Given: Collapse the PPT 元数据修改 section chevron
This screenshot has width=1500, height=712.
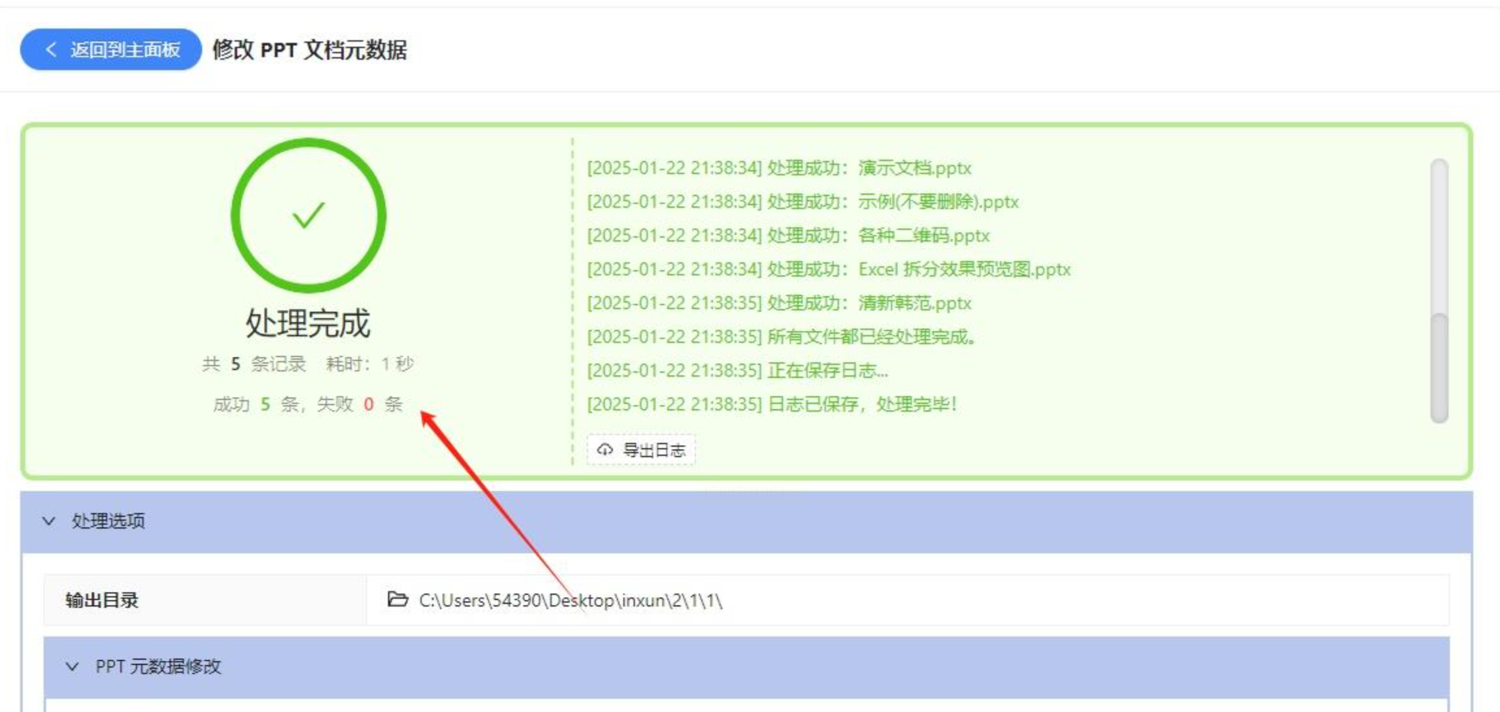Looking at the screenshot, I should click(72, 667).
